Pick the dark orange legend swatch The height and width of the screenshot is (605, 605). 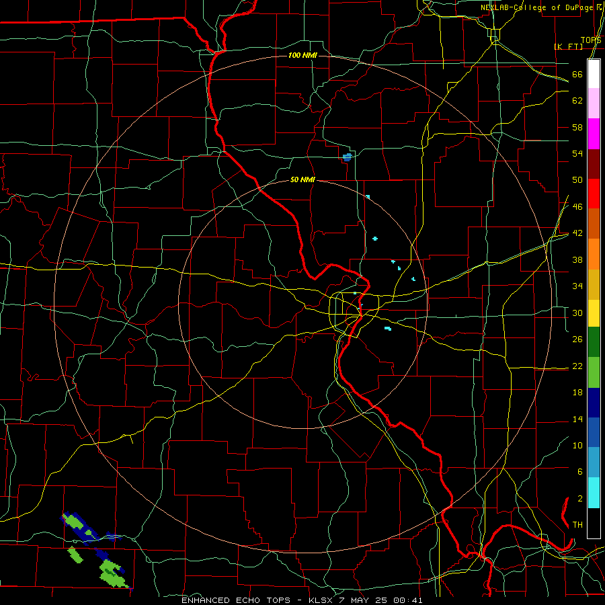tap(594, 224)
